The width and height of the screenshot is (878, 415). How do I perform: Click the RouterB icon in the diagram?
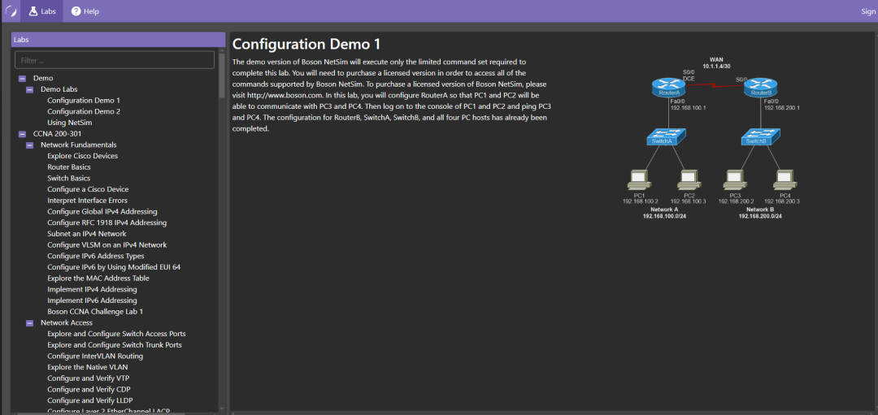[x=761, y=87]
